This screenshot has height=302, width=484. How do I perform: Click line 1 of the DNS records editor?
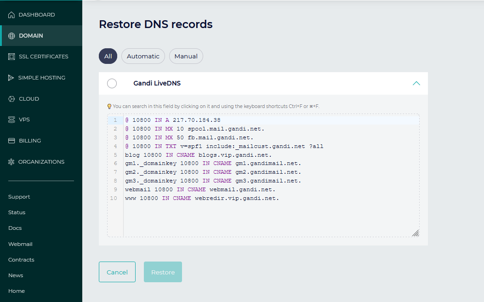pos(230,120)
